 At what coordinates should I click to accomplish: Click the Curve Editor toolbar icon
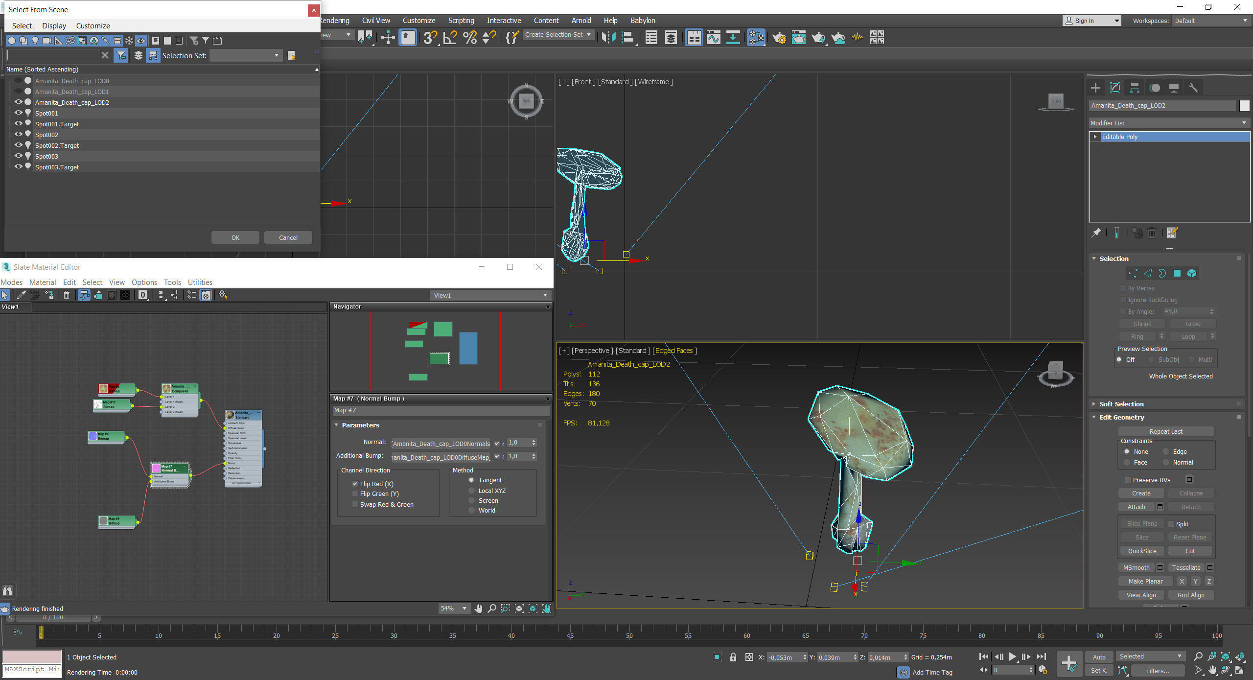point(713,37)
